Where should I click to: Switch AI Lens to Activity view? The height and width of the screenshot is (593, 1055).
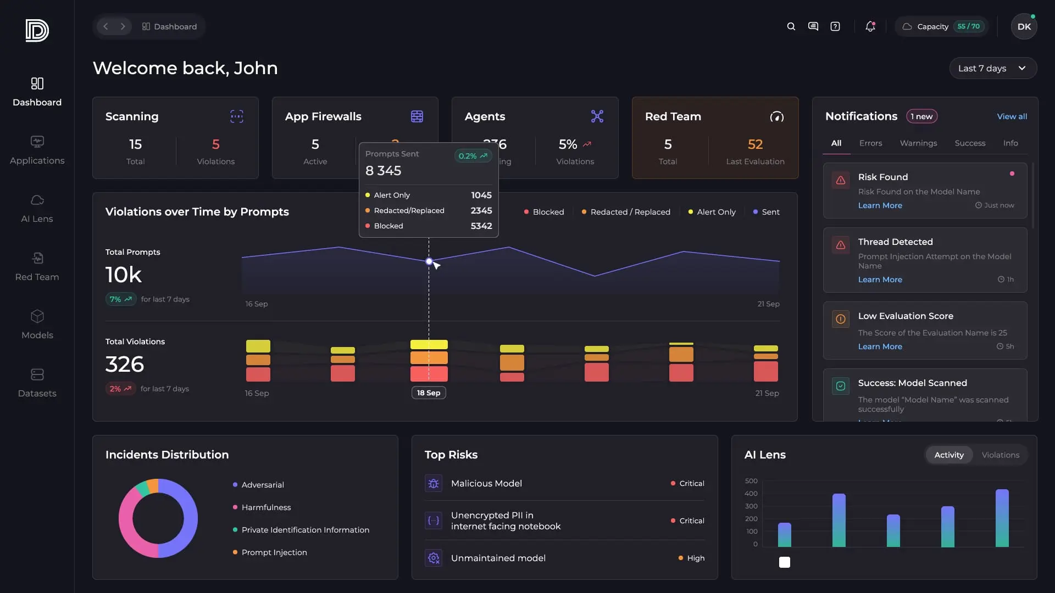(949, 455)
